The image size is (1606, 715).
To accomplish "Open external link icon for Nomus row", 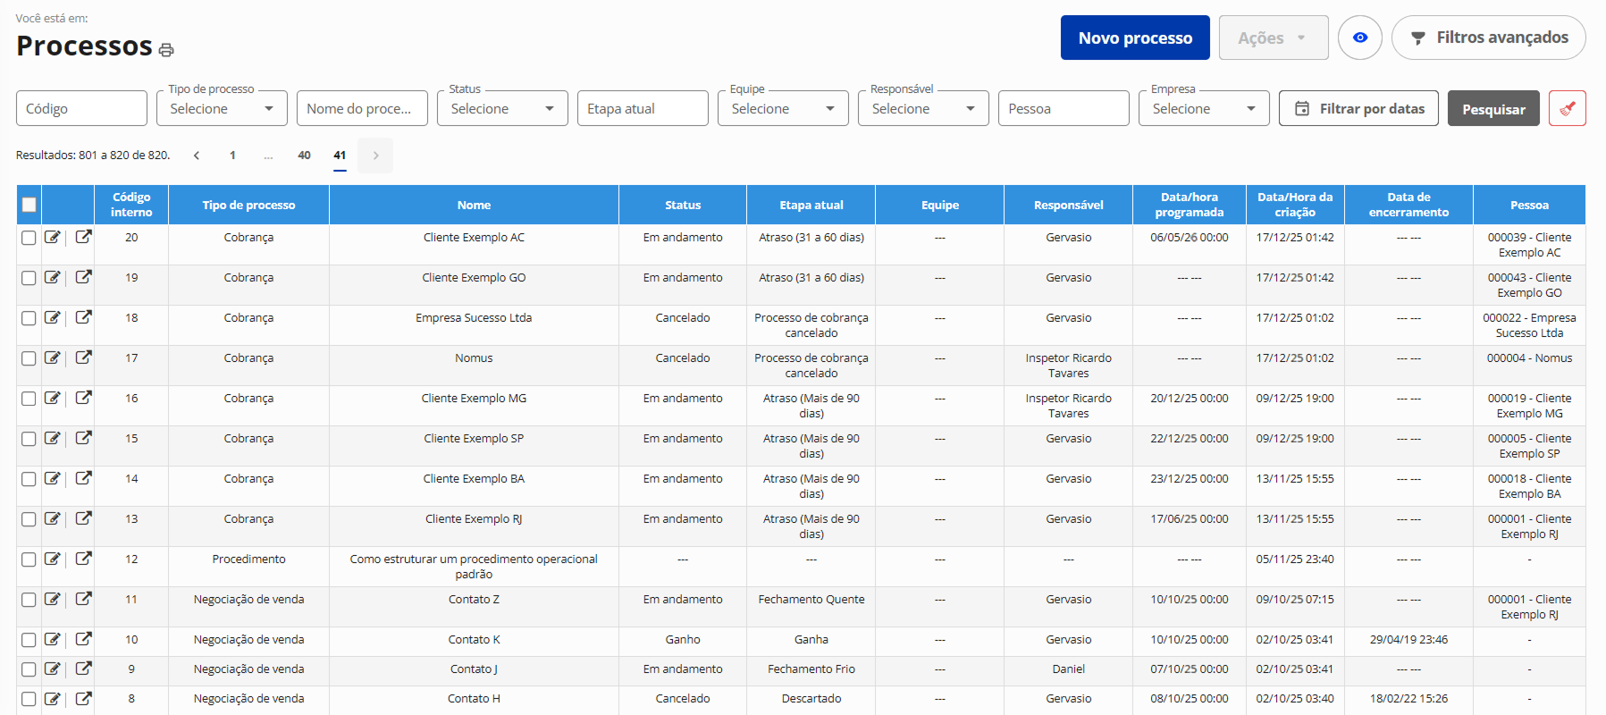I will pos(83,357).
